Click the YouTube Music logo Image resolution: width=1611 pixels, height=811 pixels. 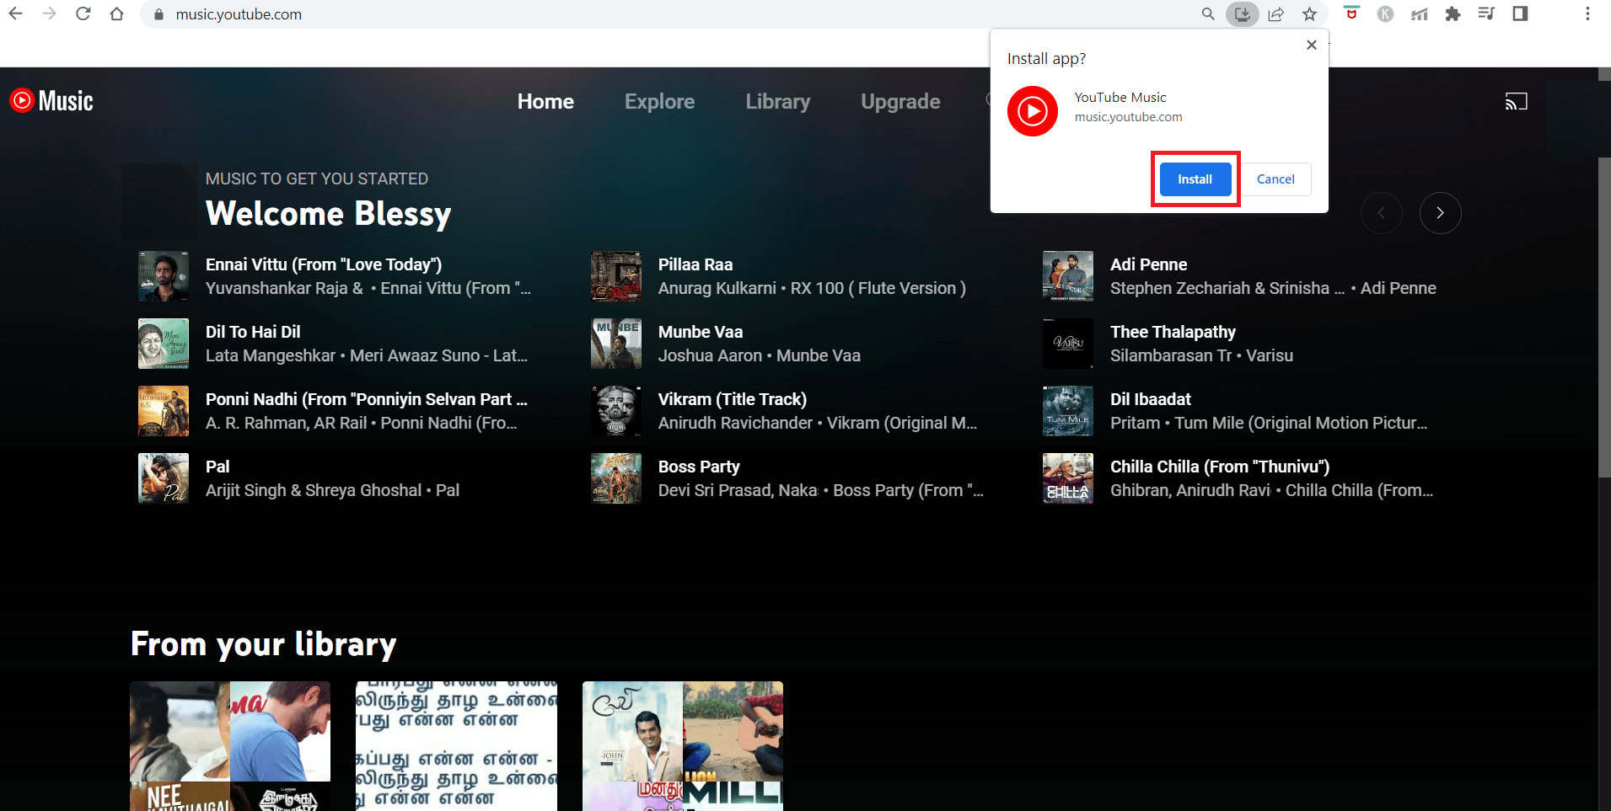click(x=51, y=101)
